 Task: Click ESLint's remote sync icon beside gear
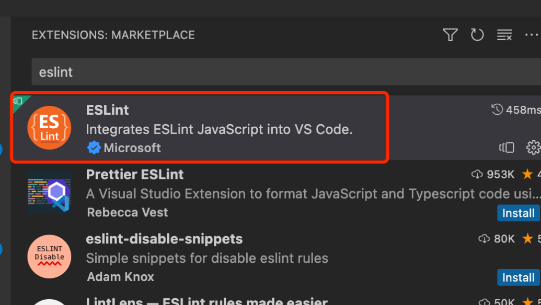(x=507, y=148)
